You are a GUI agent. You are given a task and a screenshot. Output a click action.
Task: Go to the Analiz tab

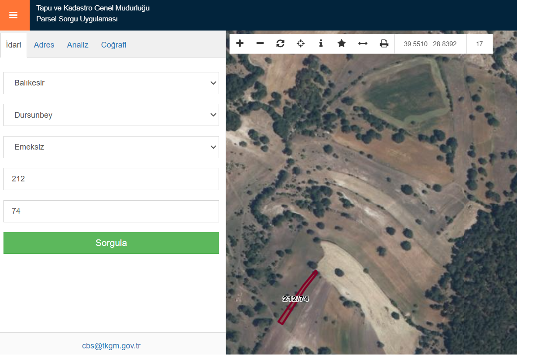(78, 45)
